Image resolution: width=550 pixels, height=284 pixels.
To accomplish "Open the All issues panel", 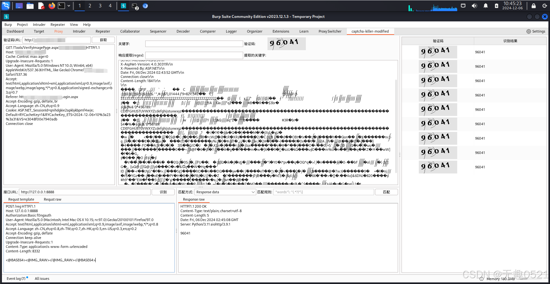I will tap(42, 279).
